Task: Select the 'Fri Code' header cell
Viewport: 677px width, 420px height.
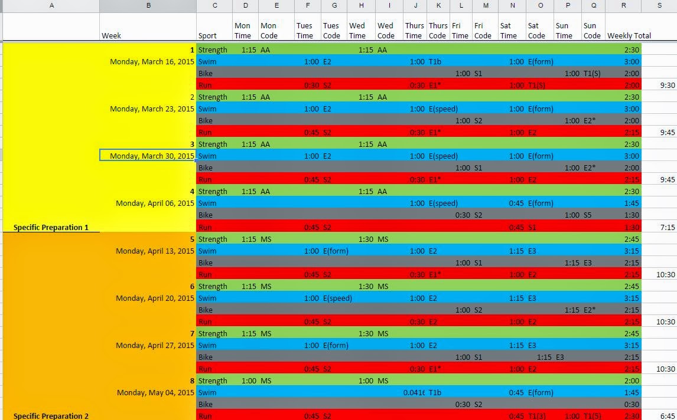Action: click(x=485, y=27)
